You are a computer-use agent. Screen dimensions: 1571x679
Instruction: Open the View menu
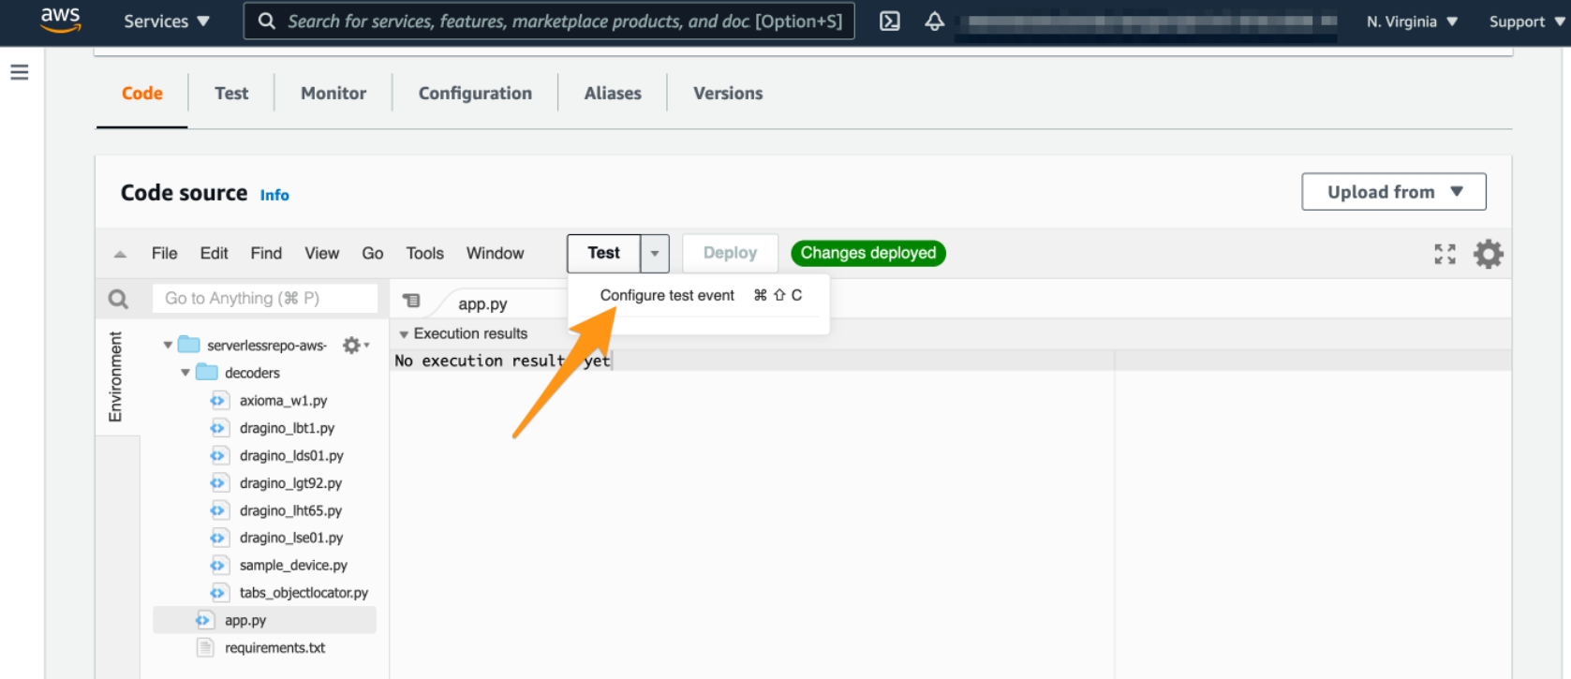[321, 254]
